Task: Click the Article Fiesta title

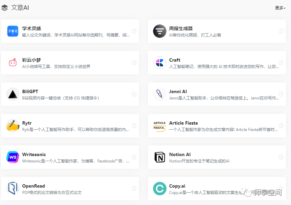Action: (x=183, y=123)
